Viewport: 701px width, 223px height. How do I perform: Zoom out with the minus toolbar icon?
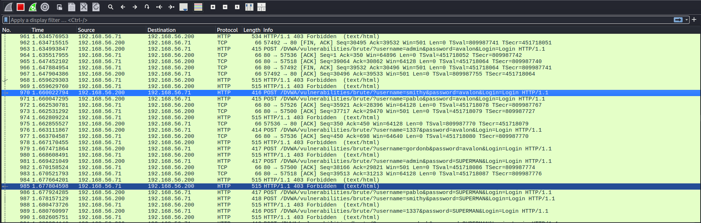click(225, 7)
